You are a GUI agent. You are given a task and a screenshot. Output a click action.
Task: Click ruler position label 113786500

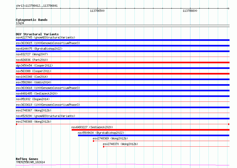97,11
